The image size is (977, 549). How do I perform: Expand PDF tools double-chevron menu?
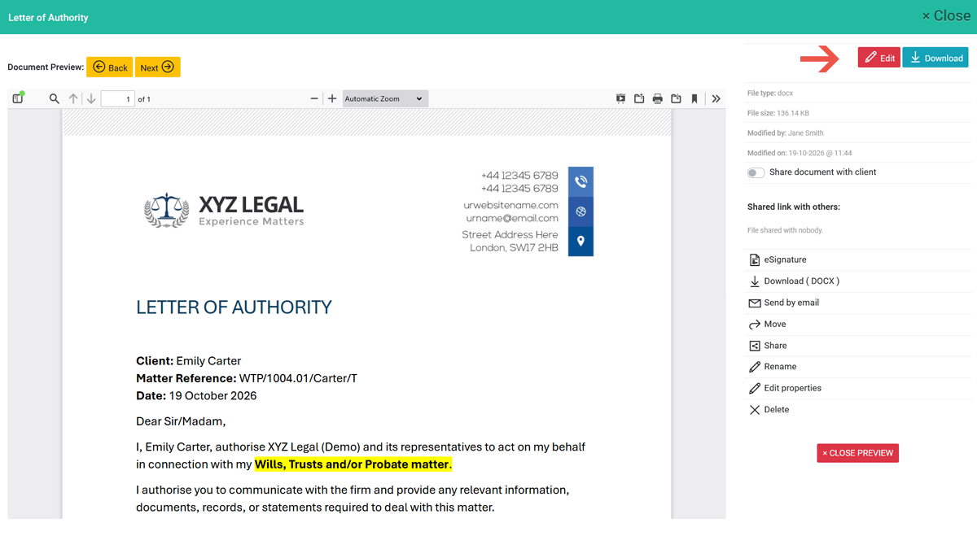tap(716, 98)
